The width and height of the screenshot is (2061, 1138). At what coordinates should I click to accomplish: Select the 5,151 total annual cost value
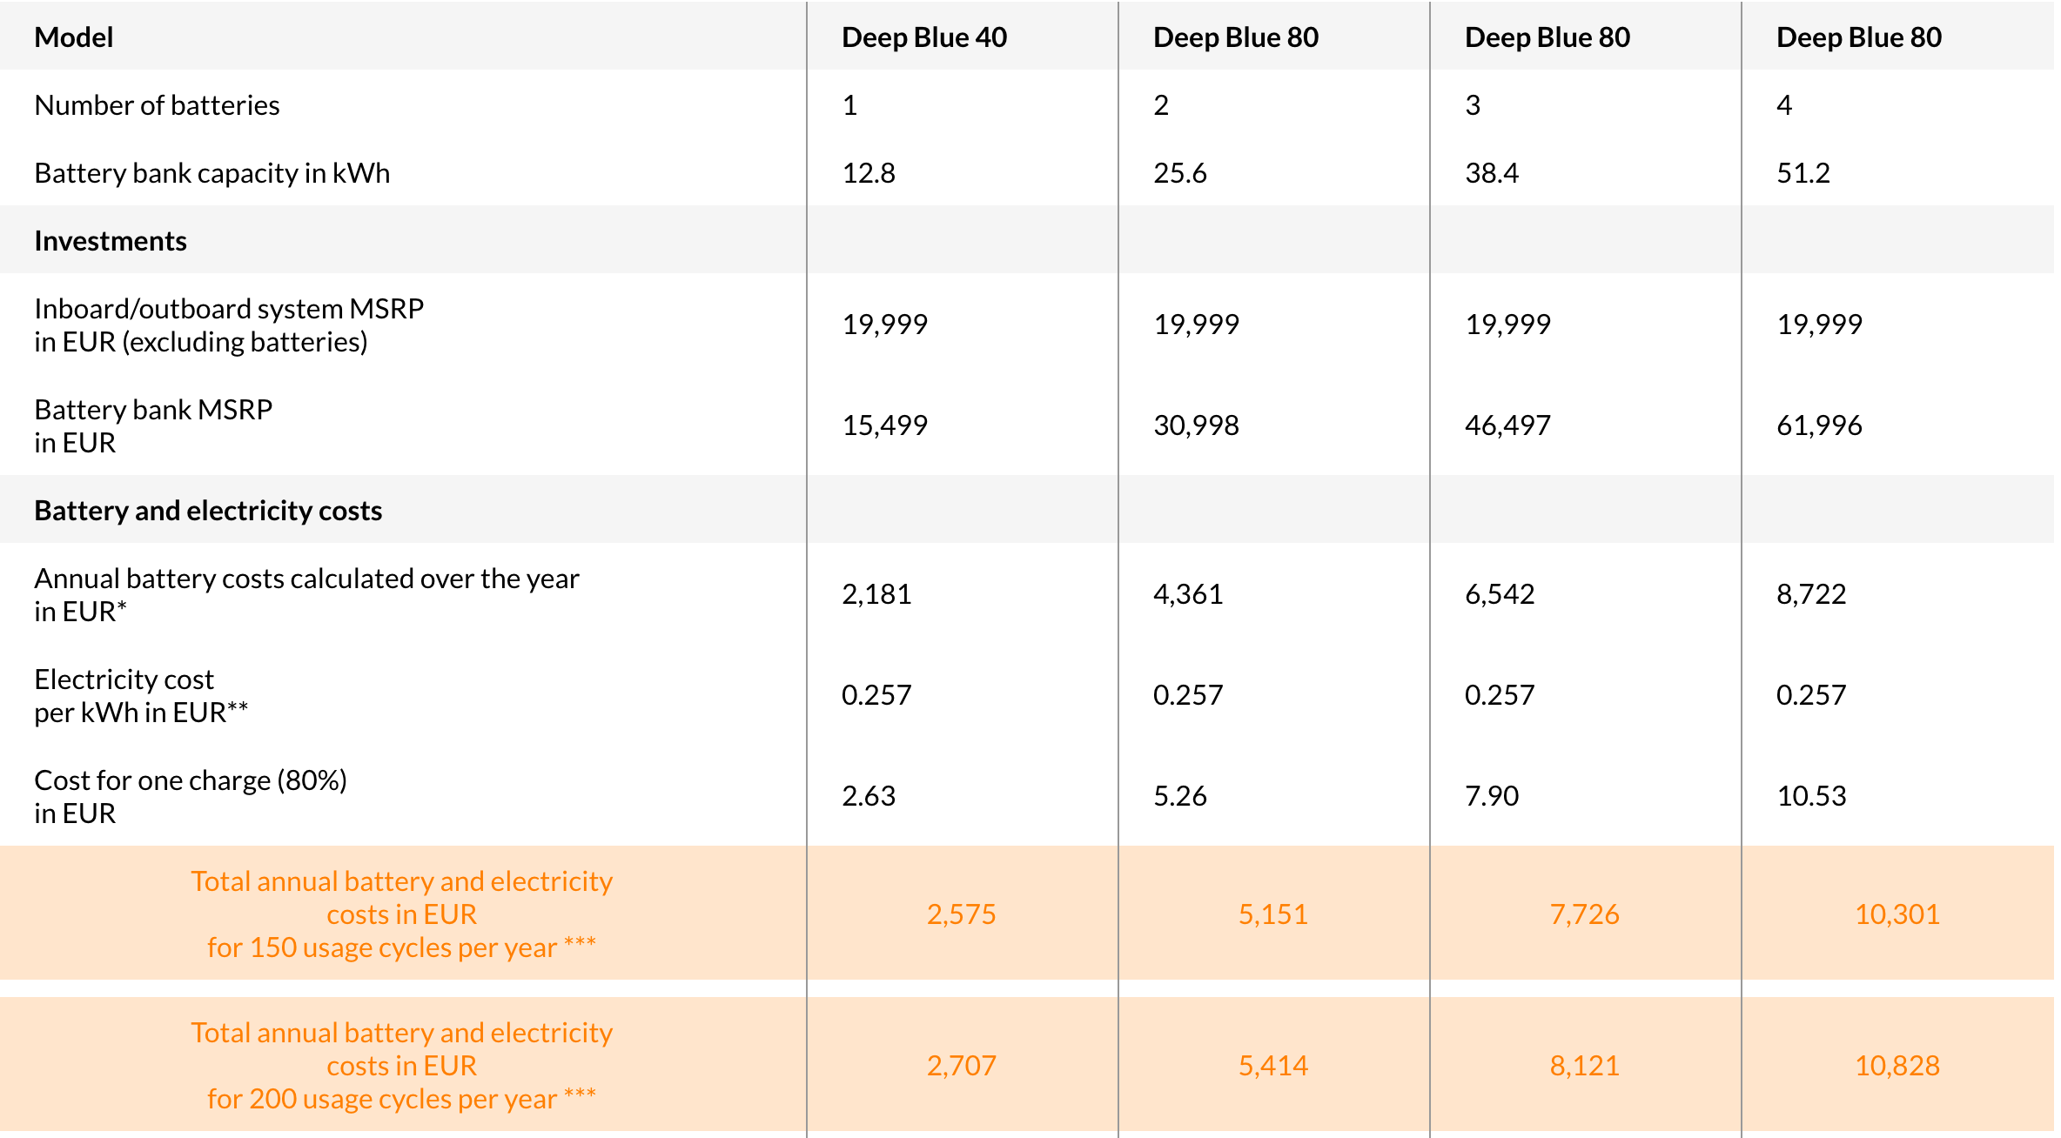(1272, 914)
